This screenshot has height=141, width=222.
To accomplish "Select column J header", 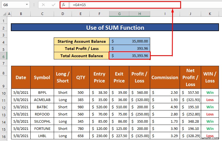I will (x=191, y=14).
